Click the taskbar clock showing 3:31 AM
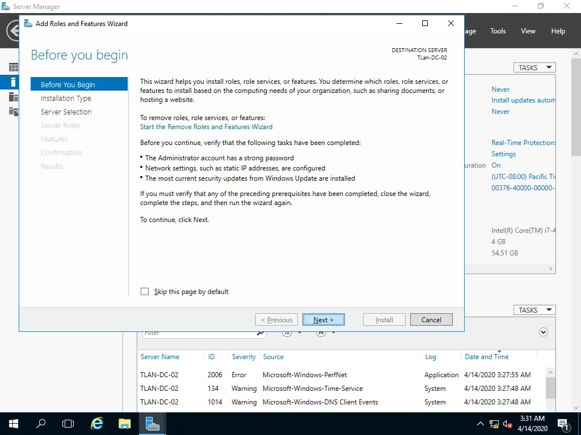Screen dimensions: 581x435 pyautogui.click(x=532, y=424)
